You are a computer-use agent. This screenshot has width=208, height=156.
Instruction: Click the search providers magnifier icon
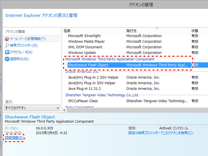7,45
